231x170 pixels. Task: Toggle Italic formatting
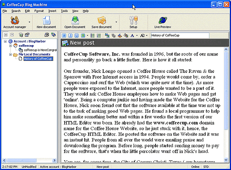click(x=70, y=35)
